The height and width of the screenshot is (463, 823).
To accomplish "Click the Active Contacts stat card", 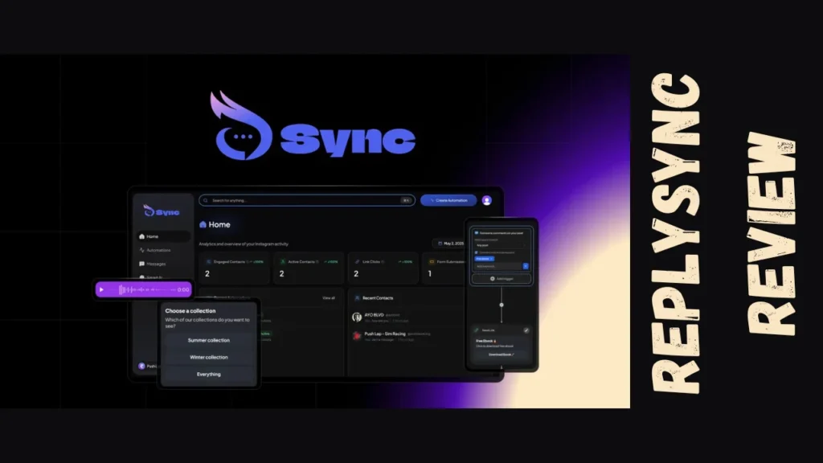I will click(x=309, y=268).
